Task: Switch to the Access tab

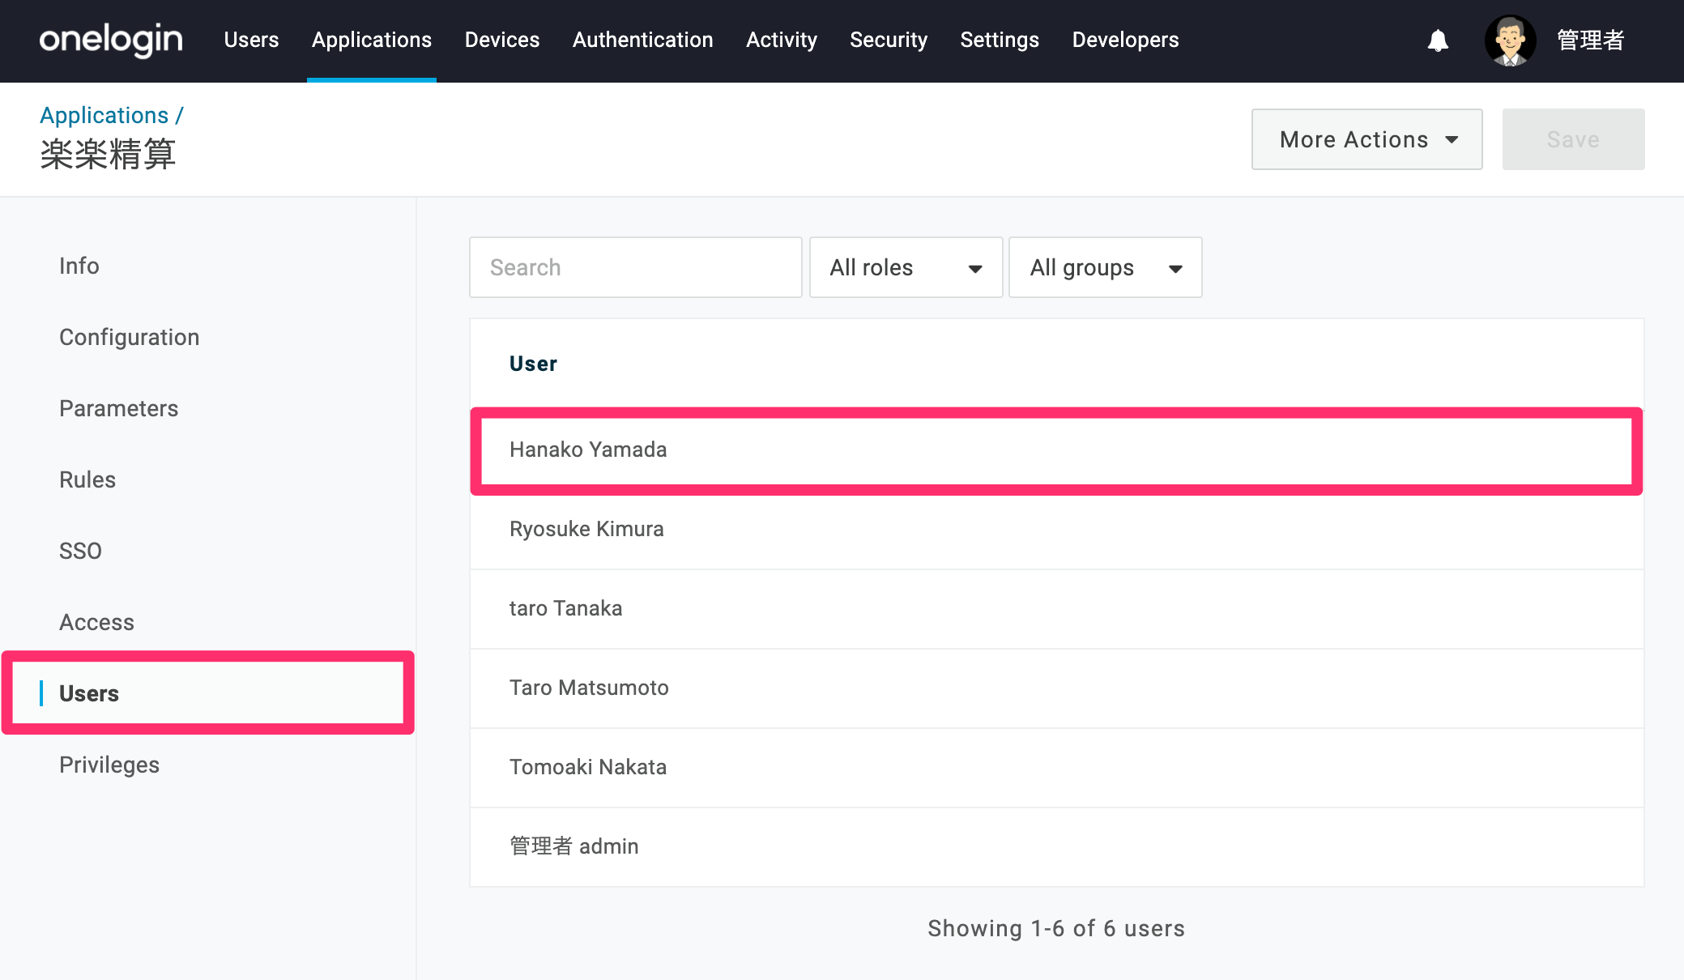Action: coord(97,622)
